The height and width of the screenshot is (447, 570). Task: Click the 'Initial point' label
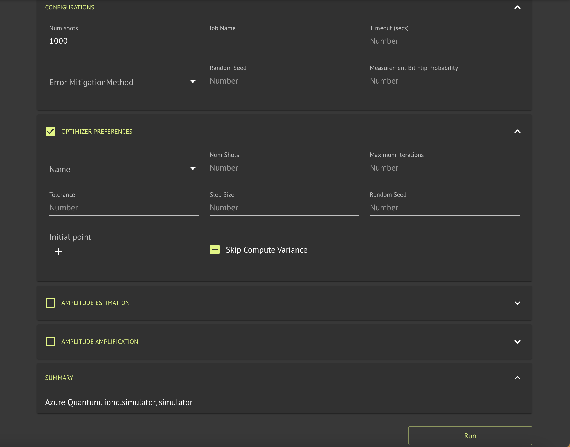70,237
